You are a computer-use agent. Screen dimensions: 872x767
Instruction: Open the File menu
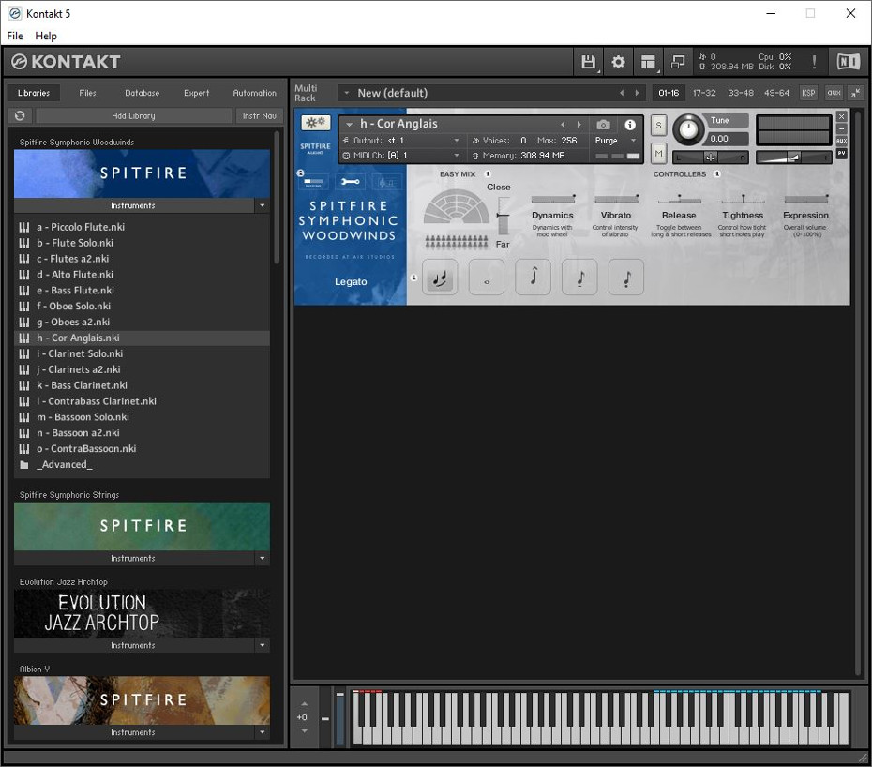click(15, 37)
